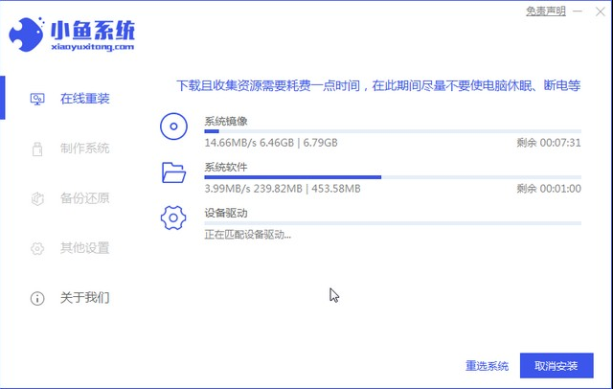Click the 设备驱动 label
The width and height of the screenshot is (613, 389).
click(226, 213)
